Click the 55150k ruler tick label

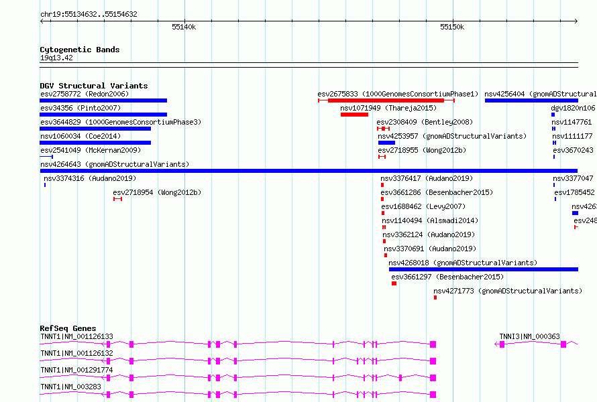452,27
